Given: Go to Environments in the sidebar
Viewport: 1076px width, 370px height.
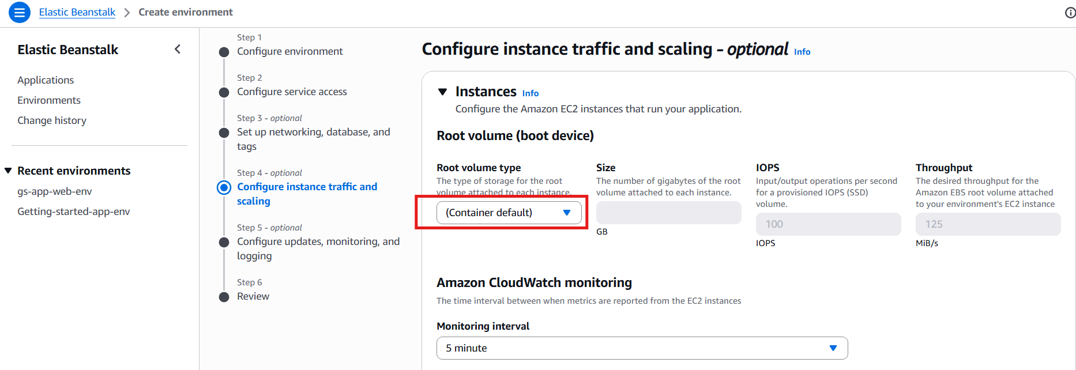Looking at the screenshot, I should (x=49, y=100).
